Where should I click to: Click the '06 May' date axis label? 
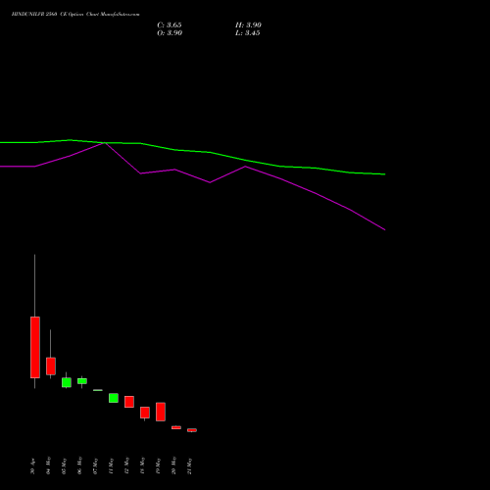click(79, 465)
